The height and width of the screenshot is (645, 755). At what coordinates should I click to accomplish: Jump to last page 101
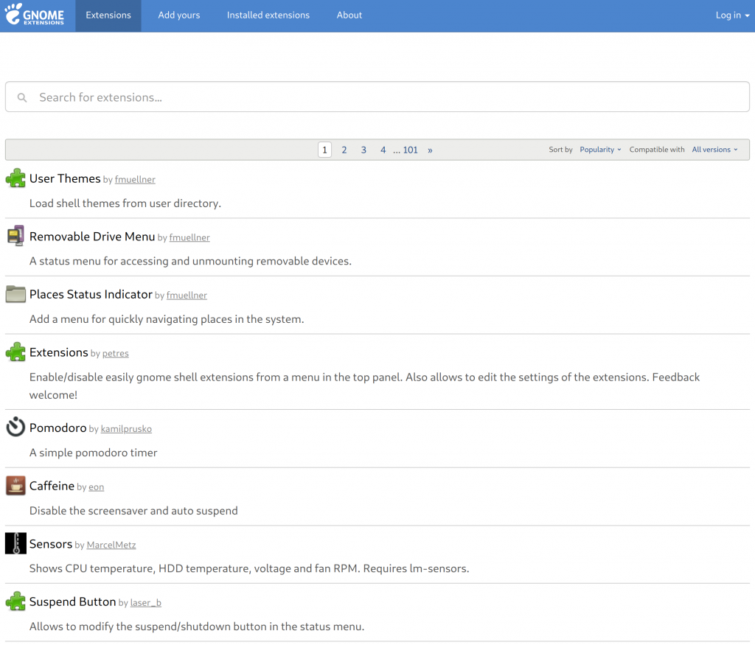(410, 150)
